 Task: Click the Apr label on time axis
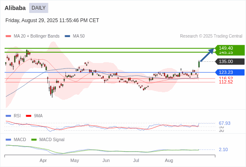tap(43, 161)
